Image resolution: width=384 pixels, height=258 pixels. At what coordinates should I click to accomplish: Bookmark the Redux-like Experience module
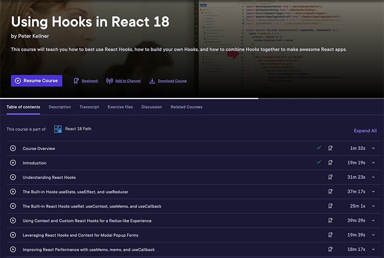pyautogui.click(x=330, y=220)
